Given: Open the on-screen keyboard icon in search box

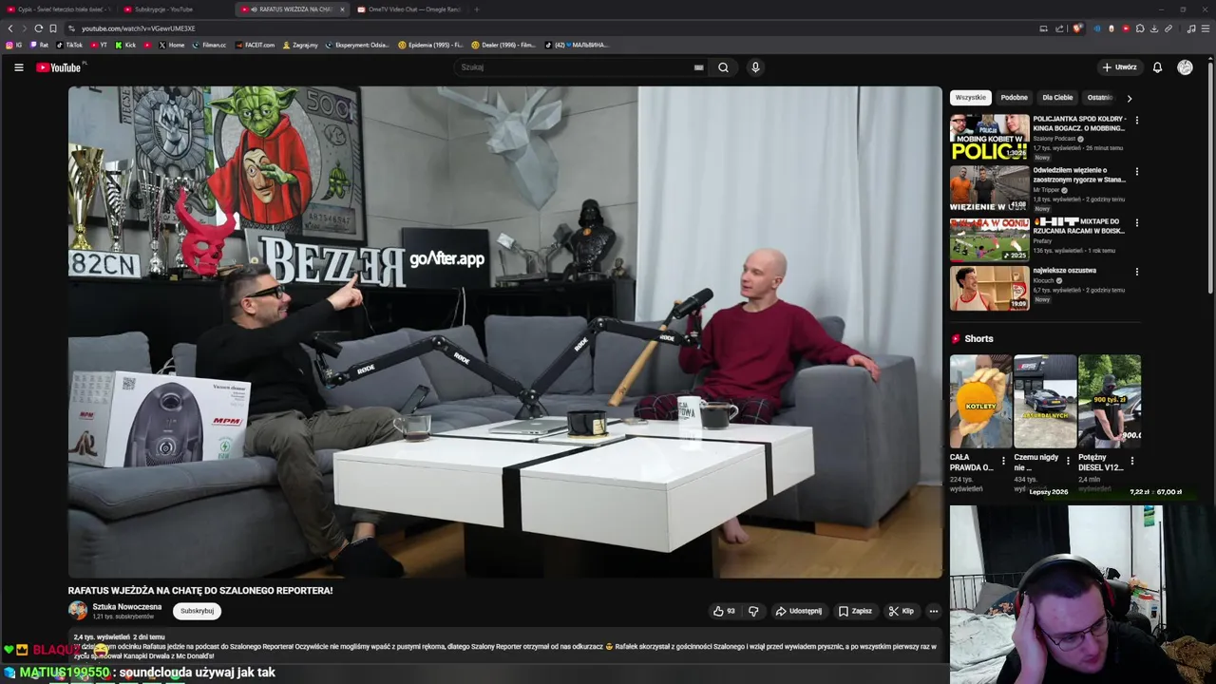Looking at the screenshot, I should click(698, 67).
